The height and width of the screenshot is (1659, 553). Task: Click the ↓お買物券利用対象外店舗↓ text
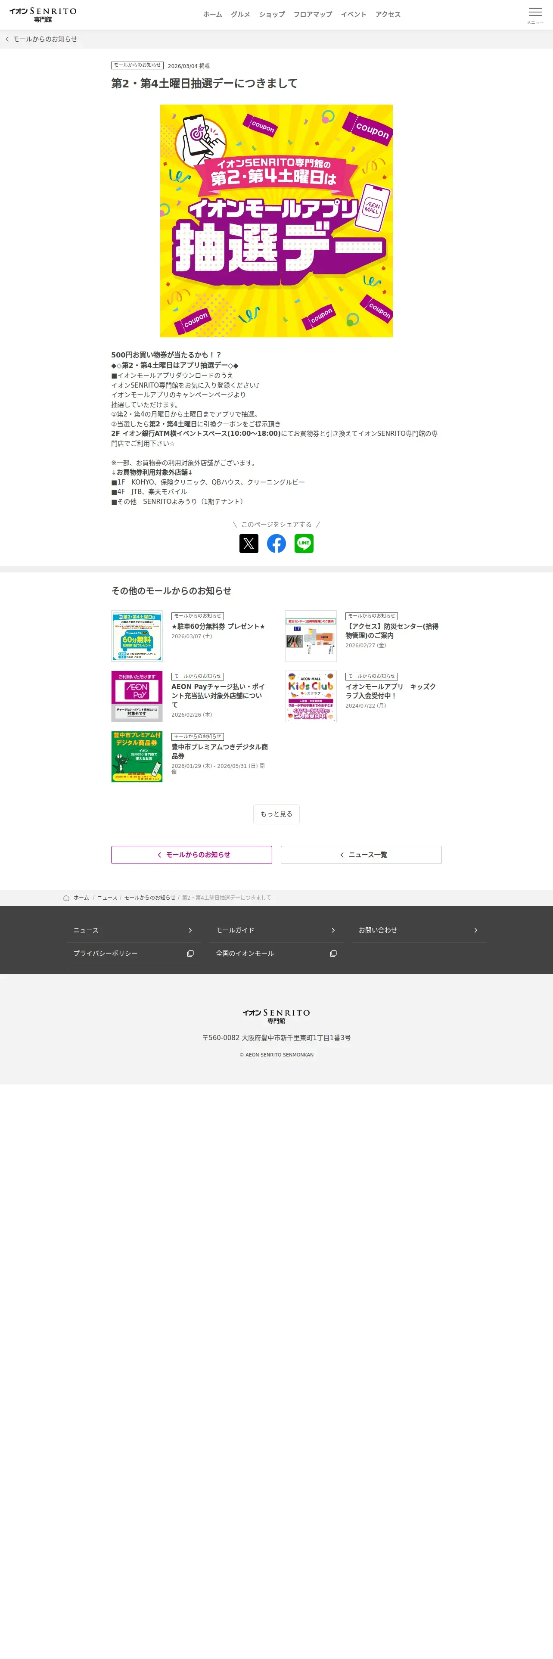[x=152, y=472]
